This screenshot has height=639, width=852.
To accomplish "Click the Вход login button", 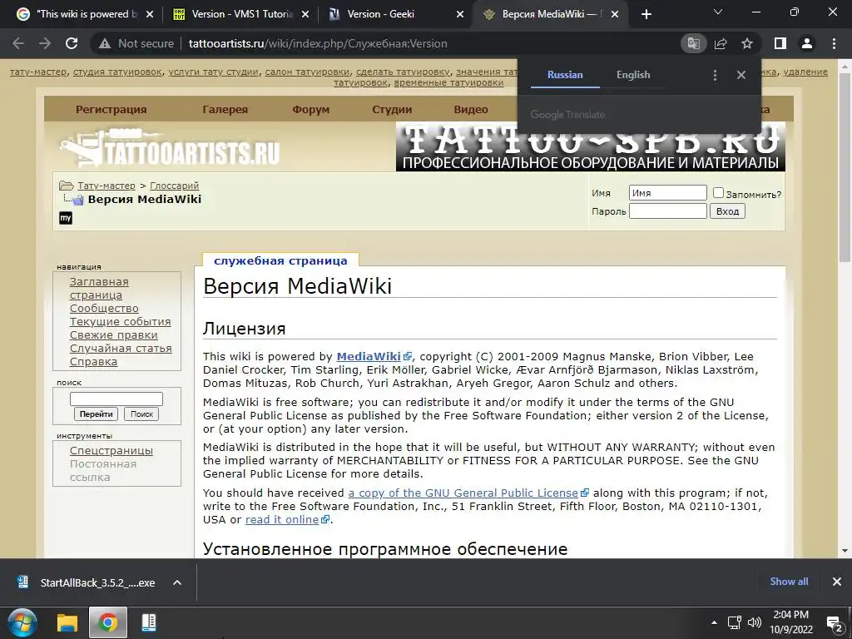I will pyautogui.click(x=727, y=211).
